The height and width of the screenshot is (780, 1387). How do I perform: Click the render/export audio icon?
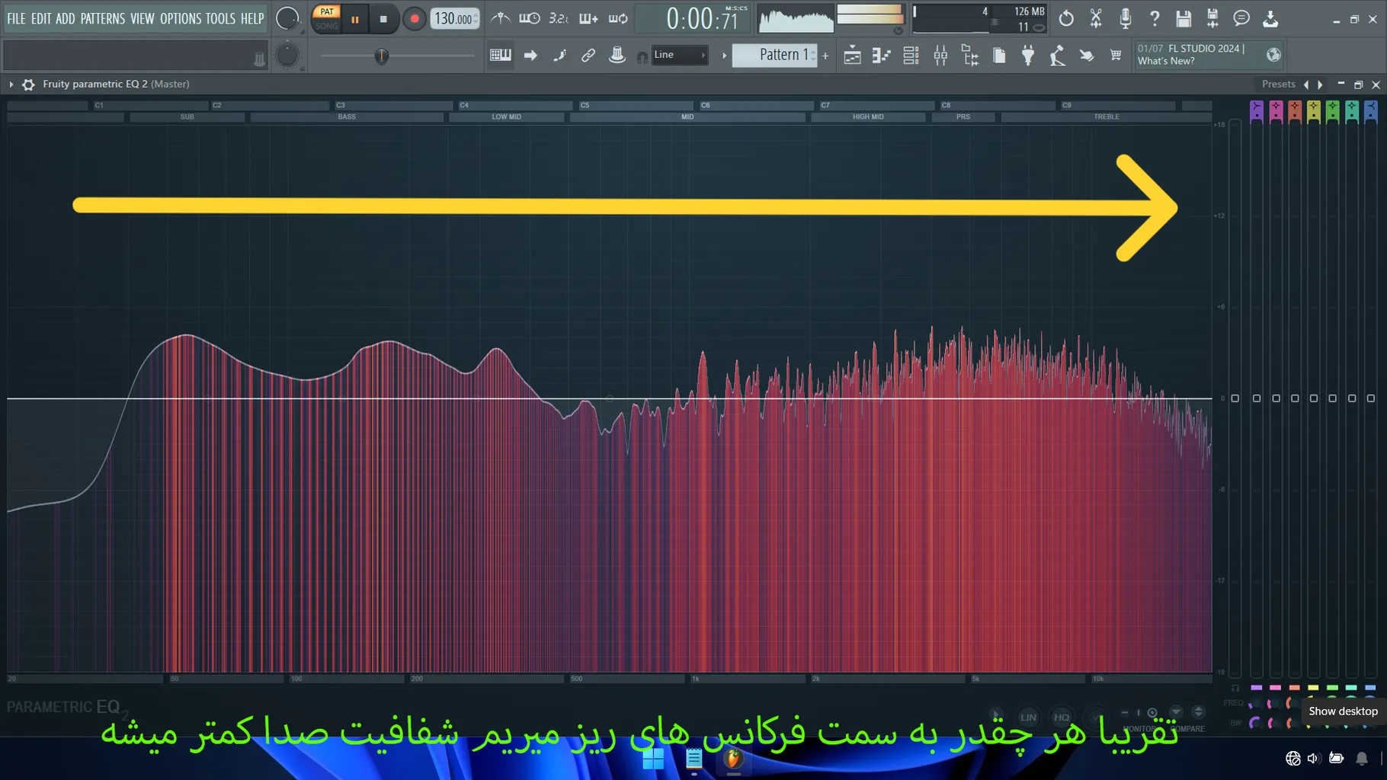click(1212, 18)
